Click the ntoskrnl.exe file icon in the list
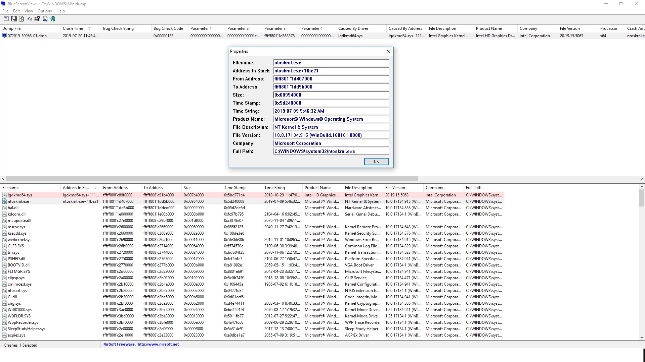Screen dimensions: 645x362 coord(4,201)
